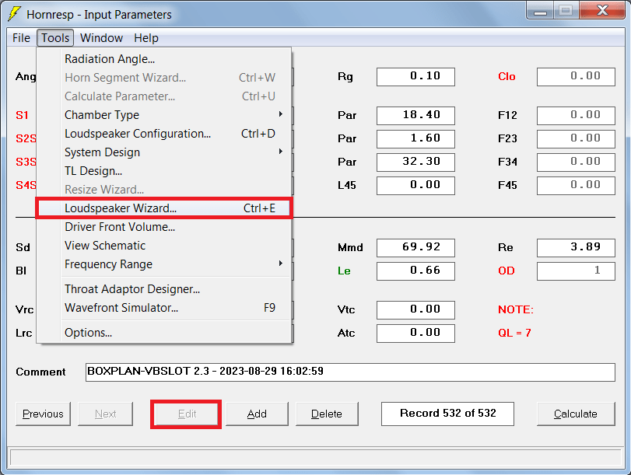The width and height of the screenshot is (631, 475).
Task: Click the Vrc label
Action: pyautogui.click(x=25, y=310)
